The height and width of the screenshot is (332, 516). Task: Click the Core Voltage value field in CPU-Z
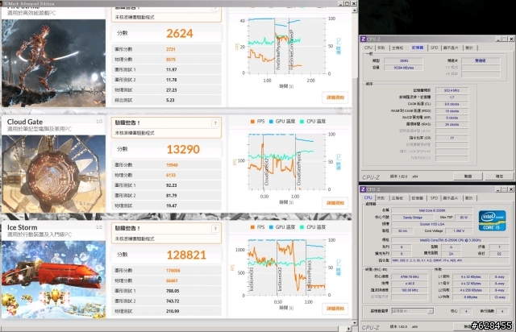click(x=459, y=231)
